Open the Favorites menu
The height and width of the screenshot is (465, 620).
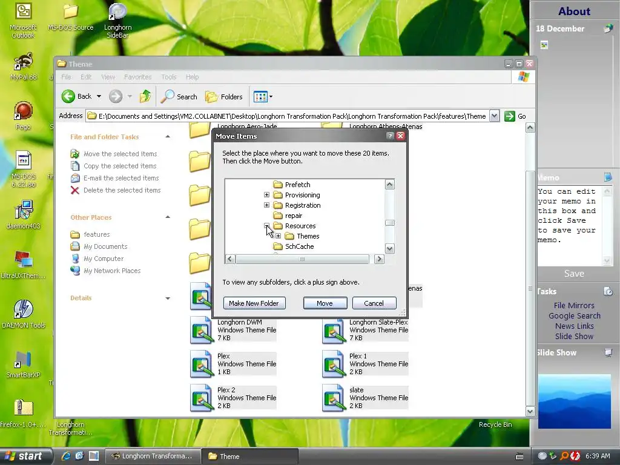[137, 77]
